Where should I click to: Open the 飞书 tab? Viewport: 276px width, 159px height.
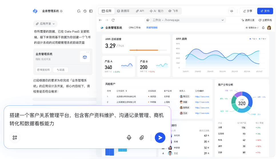point(173,11)
